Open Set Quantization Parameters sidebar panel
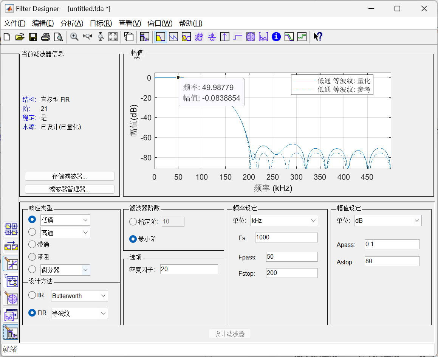The width and height of the screenshot is (438, 357). point(11,264)
